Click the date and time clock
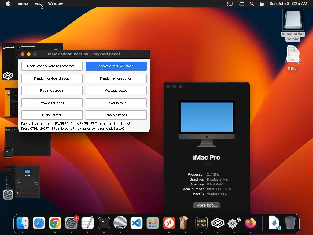 (288, 4)
